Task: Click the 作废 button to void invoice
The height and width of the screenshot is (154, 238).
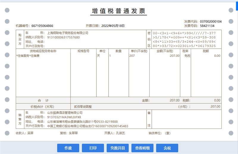Action: 68,148
